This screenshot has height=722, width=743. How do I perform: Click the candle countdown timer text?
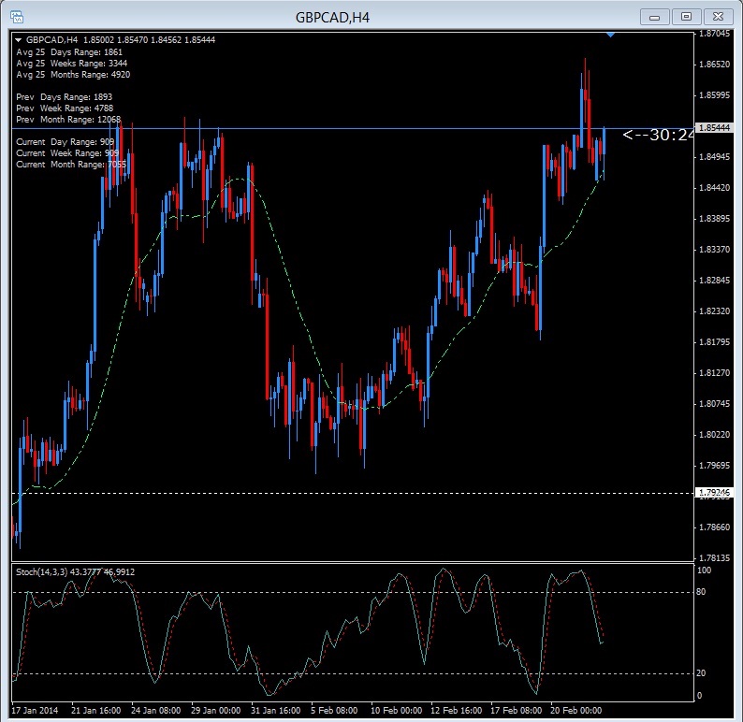659,136
